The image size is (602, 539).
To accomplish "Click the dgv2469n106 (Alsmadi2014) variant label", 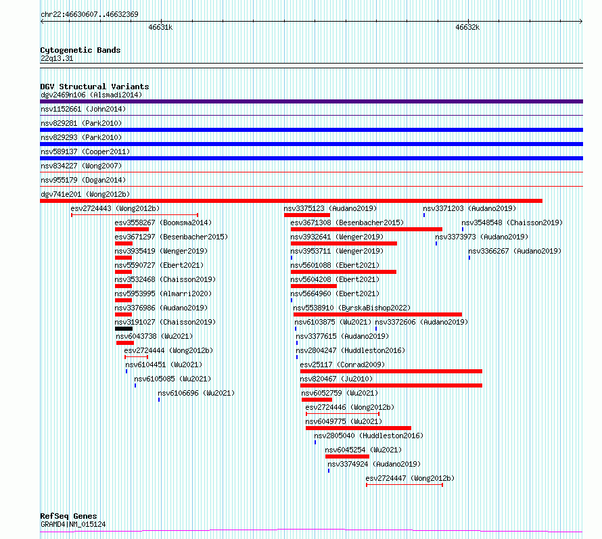I will pos(91,95).
